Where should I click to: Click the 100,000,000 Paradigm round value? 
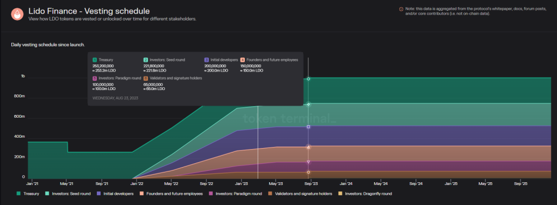(x=103, y=85)
